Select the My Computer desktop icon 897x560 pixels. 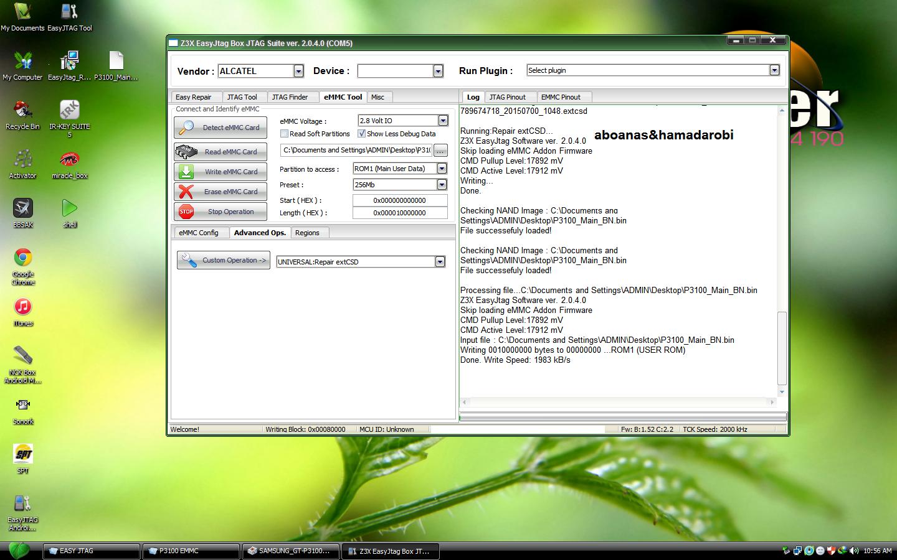click(22, 66)
